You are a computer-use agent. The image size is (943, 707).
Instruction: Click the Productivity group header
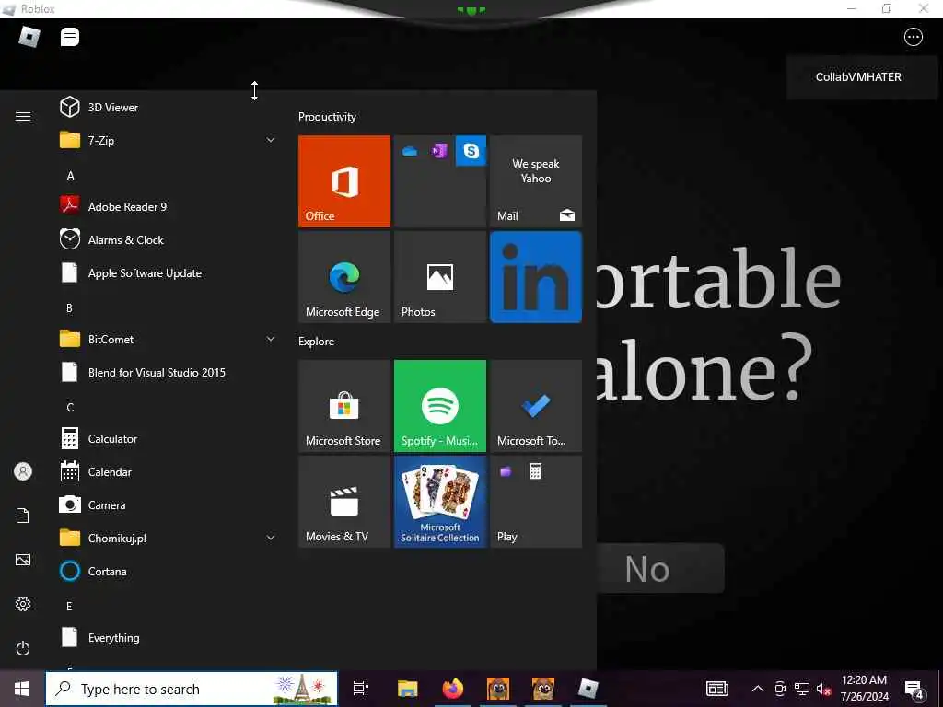(327, 117)
